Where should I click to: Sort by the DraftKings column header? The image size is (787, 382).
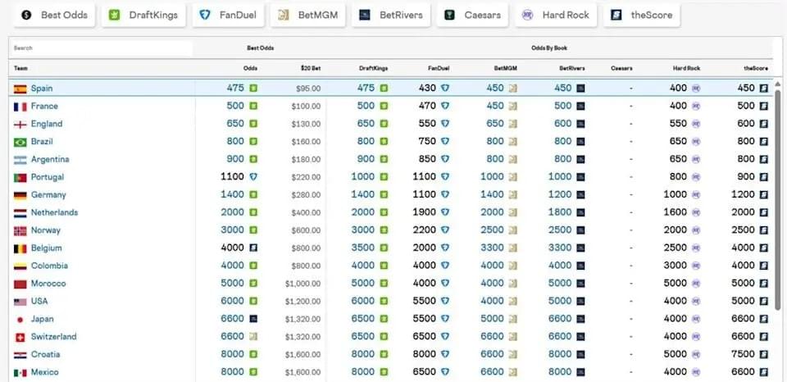click(x=374, y=68)
